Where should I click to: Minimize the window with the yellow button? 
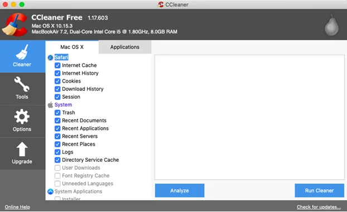[x=13, y=4]
